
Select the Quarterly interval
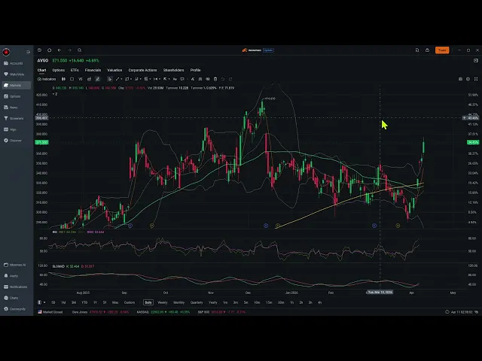click(x=197, y=302)
